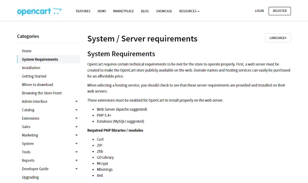Expand the Tools arrow

pyautogui.click(x=76, y=152)
